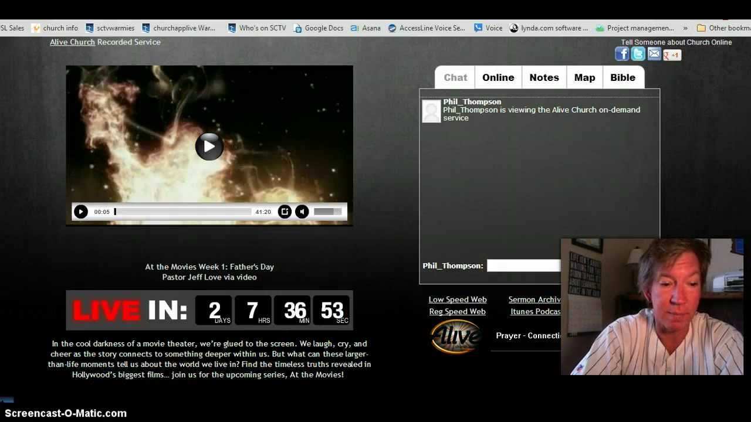Open the Map tab
Image resolution: width=751 pixels, height=422 pixels.
(x=584, y=77)
